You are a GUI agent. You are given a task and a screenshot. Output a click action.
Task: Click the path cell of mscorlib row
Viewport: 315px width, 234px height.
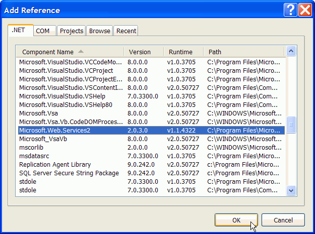coord(244,148)
